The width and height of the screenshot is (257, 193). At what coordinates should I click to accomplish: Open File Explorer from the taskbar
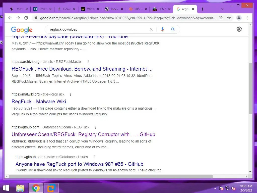20,188
